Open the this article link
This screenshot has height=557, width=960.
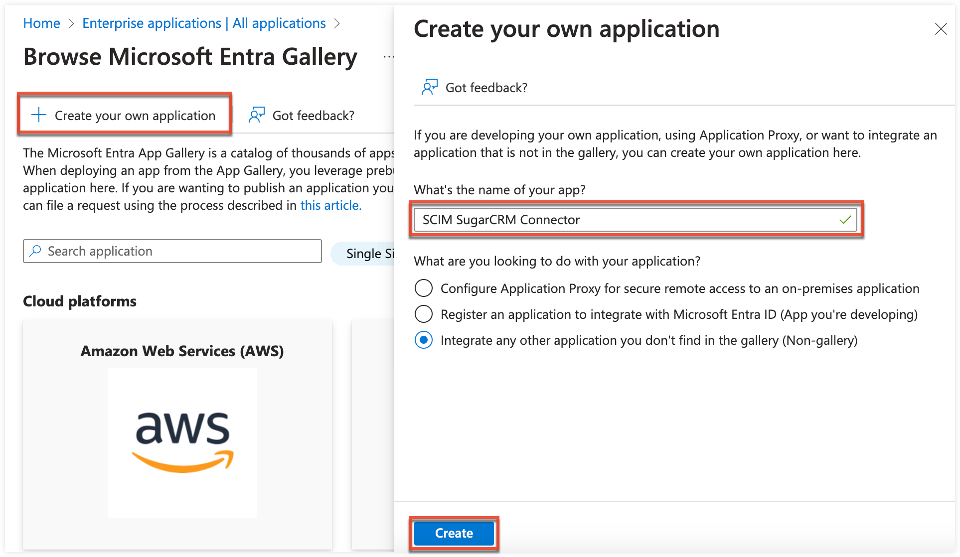click(x=330, y=205)
